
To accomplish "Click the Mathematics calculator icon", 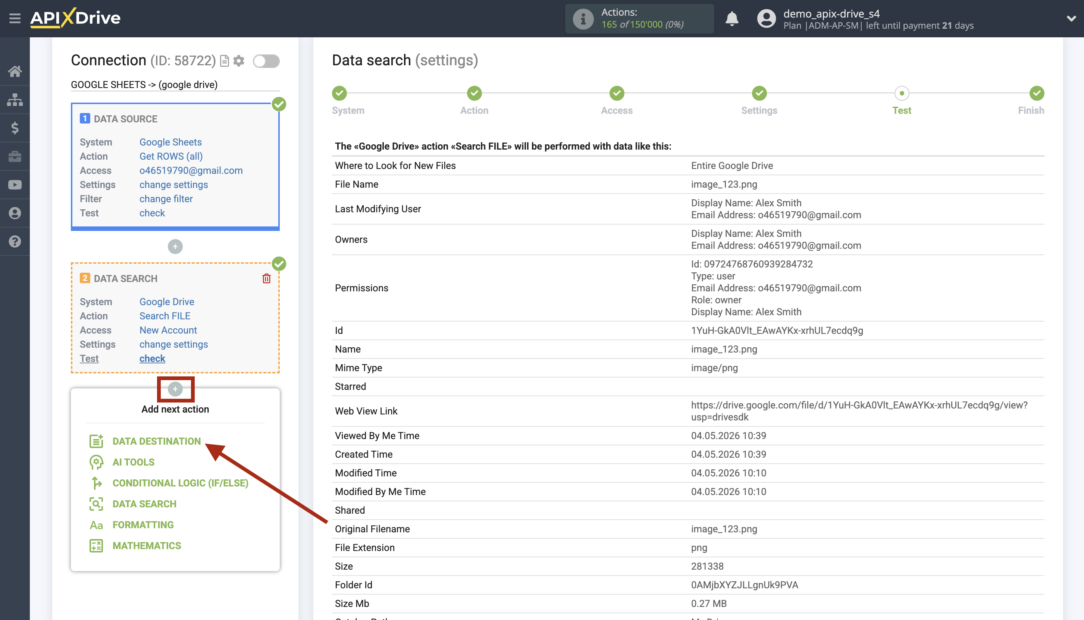I will pyautogui.click(x=96, y=545).
